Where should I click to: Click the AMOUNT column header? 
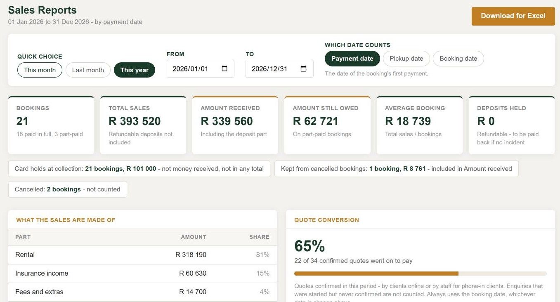click(x=194, y=237)
